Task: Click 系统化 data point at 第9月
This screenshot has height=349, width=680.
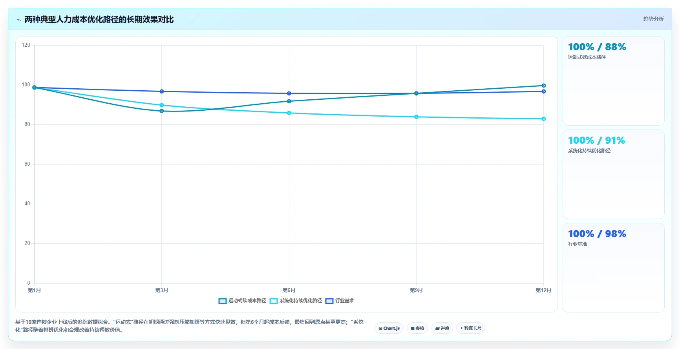Action: tap(417, 117)
